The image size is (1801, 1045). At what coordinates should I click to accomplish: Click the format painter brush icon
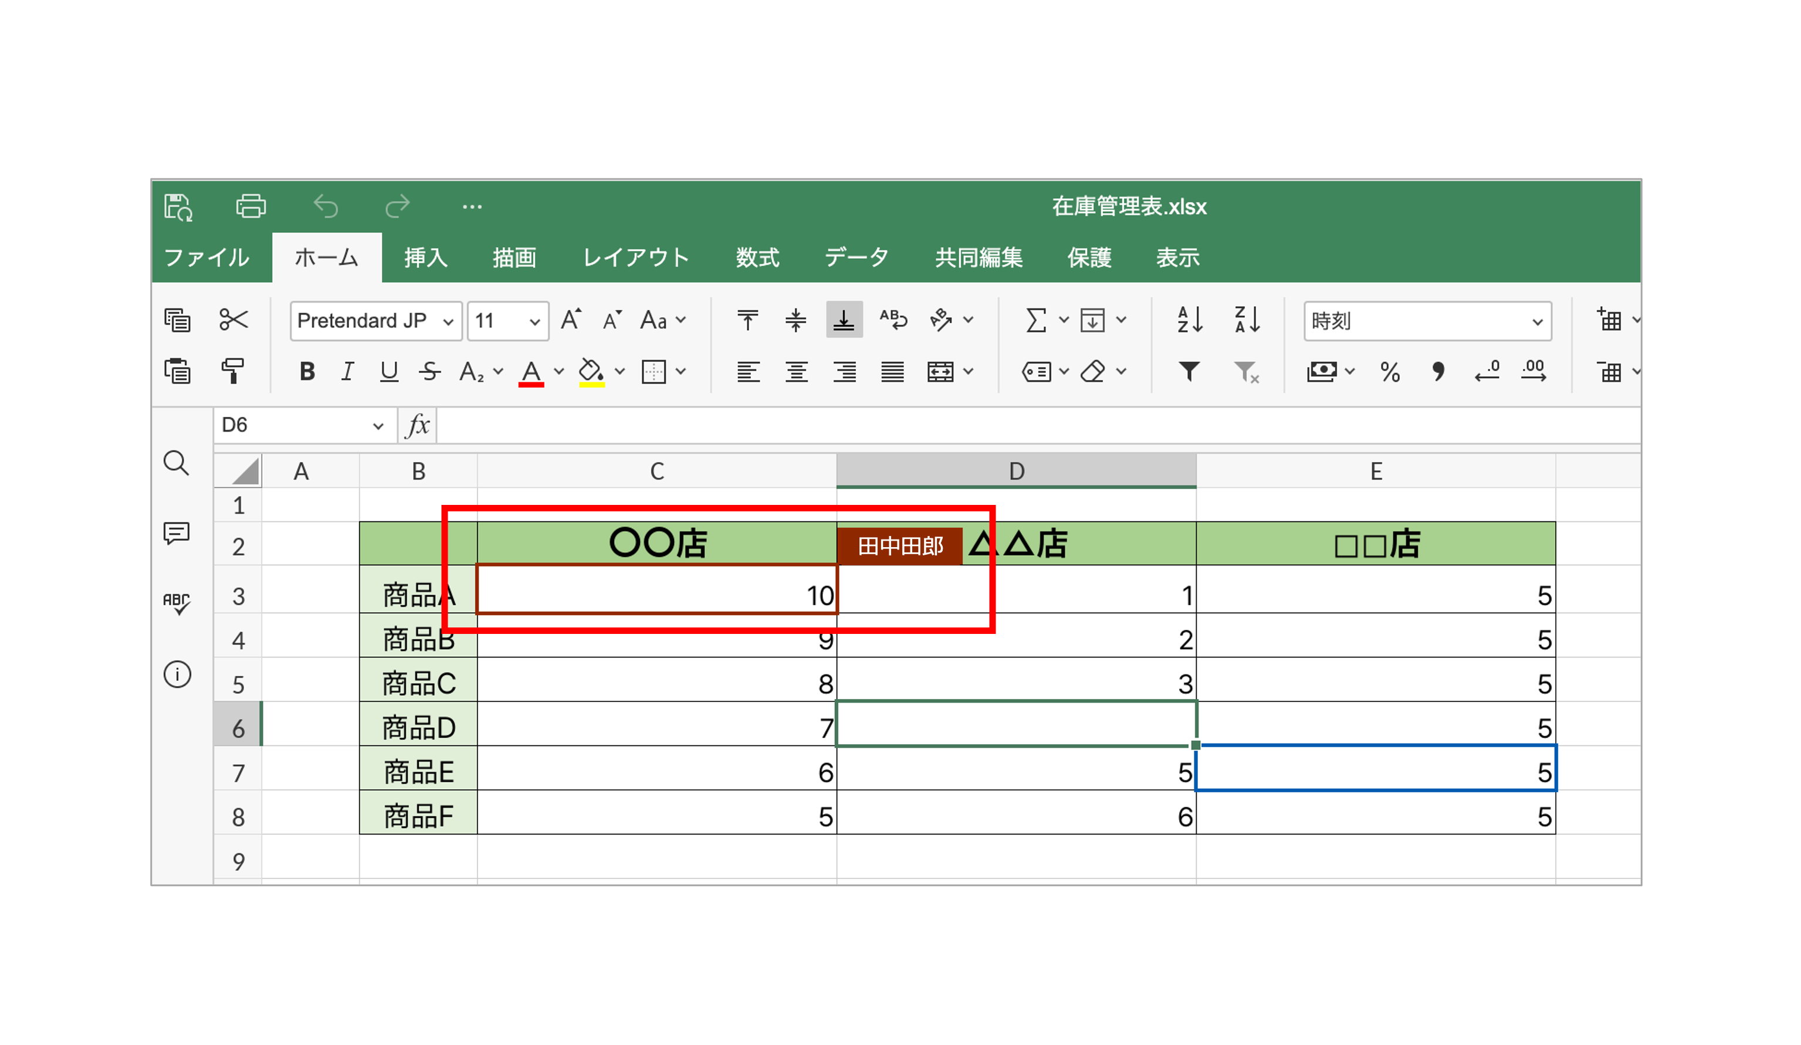[233, 371]
